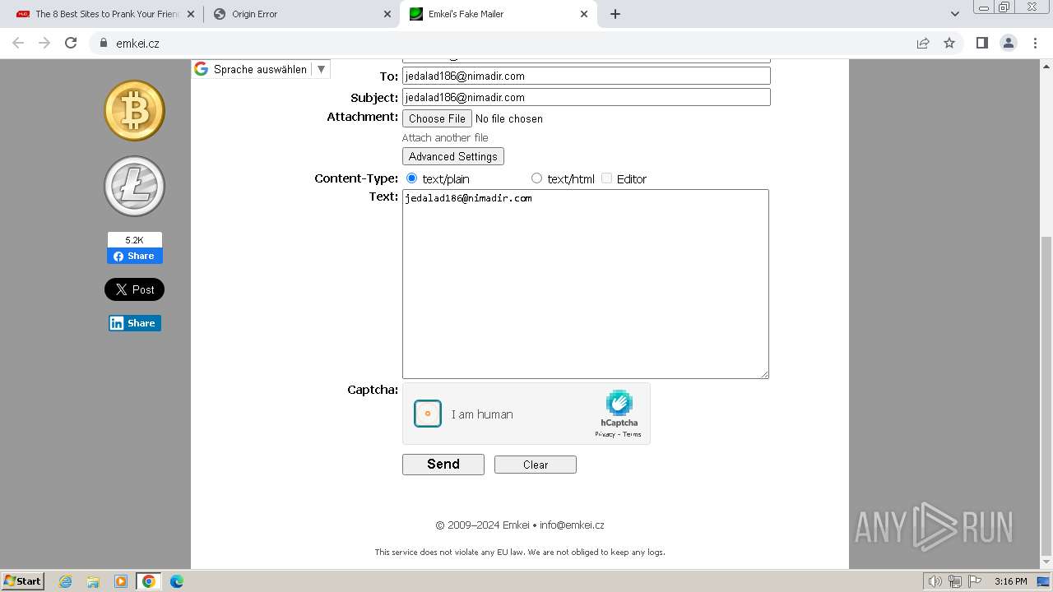Click the 3:16 PM system clock
The height and width of the screenshot is (592, 1053).
1010,581
